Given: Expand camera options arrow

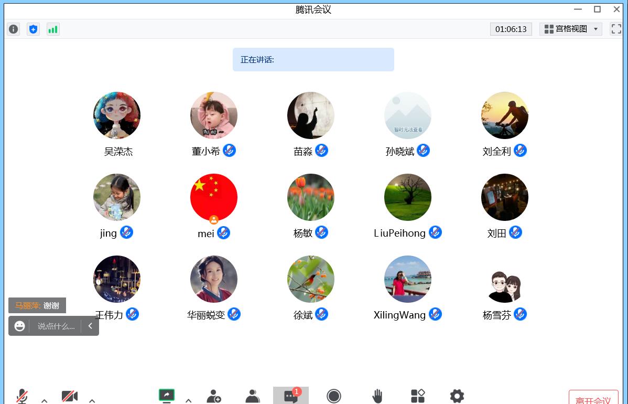Looking at the screenshot, I should point(92,400).
